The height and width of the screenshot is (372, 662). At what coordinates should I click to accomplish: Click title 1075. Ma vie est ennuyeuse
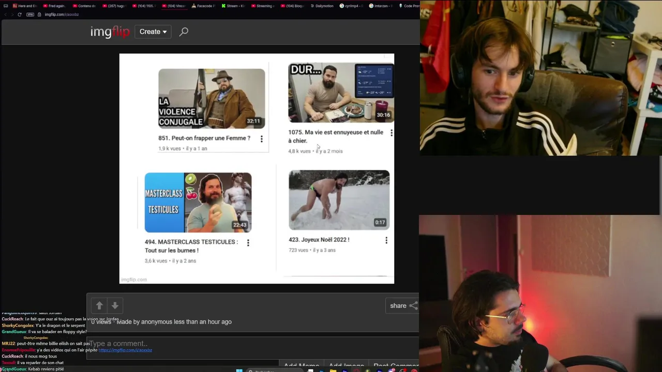[336, 136]
